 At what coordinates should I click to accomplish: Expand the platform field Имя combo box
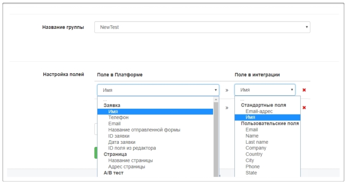[x=158, y=90]
